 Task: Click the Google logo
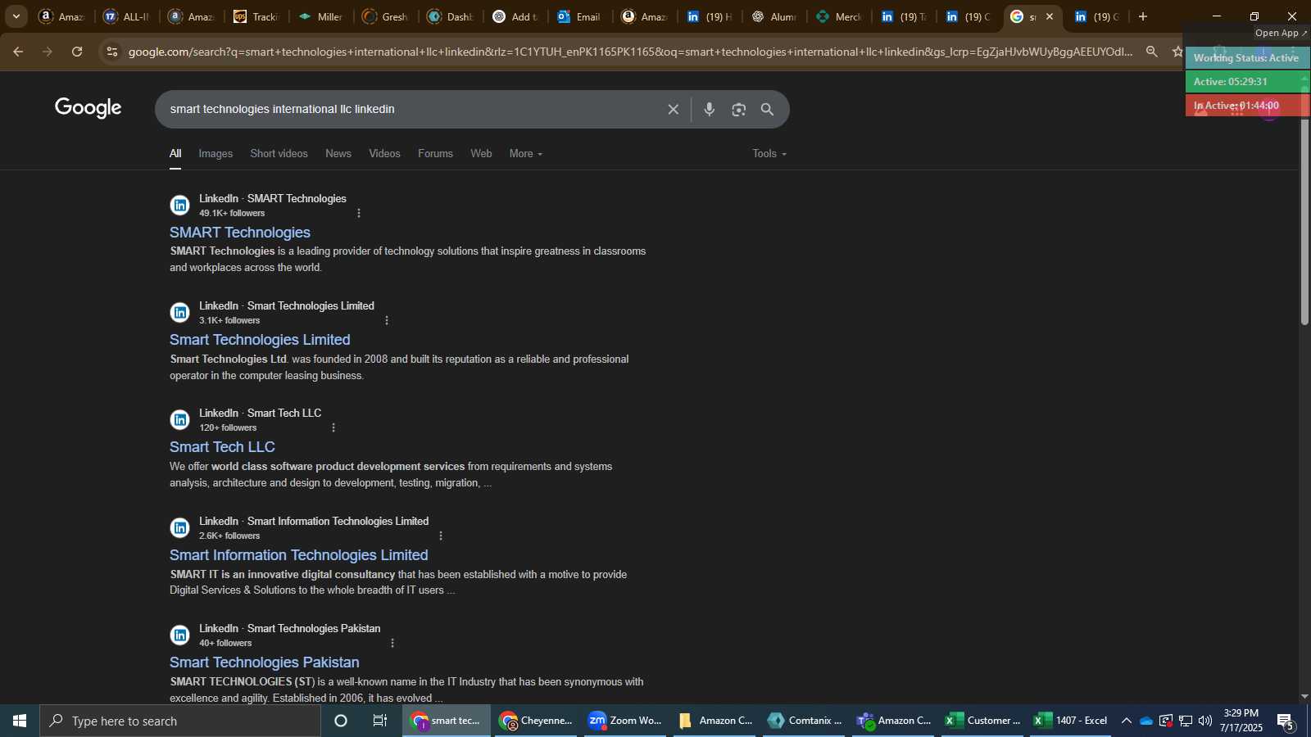click(88, 108)
